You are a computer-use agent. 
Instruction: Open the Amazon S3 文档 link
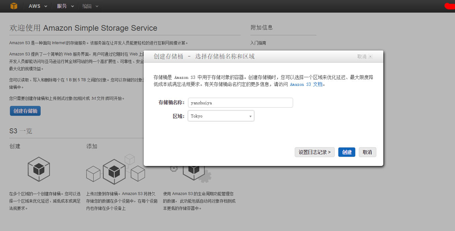click(x=306, y=84)
